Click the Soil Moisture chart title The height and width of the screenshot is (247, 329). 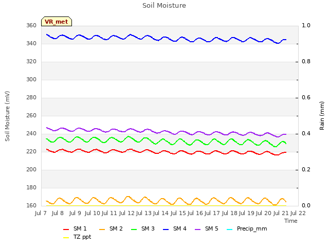pyautogui.click(x=164, y=6)
